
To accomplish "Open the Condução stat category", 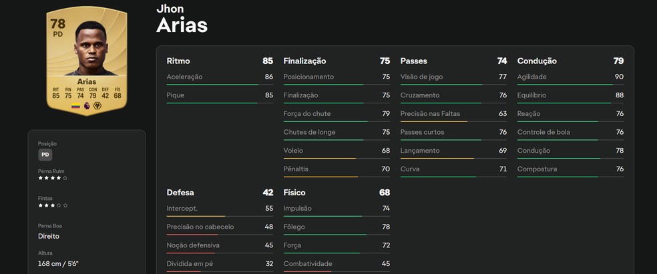I will pyautogui.click(x=537, y=61).
